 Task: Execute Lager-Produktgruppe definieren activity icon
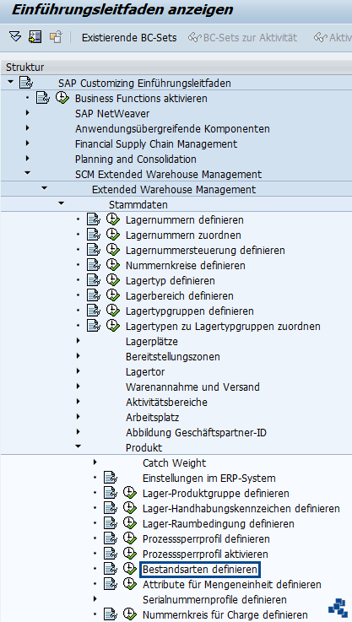130,493
